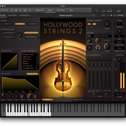Click the Main microphone pan knob

pos(106,59)
